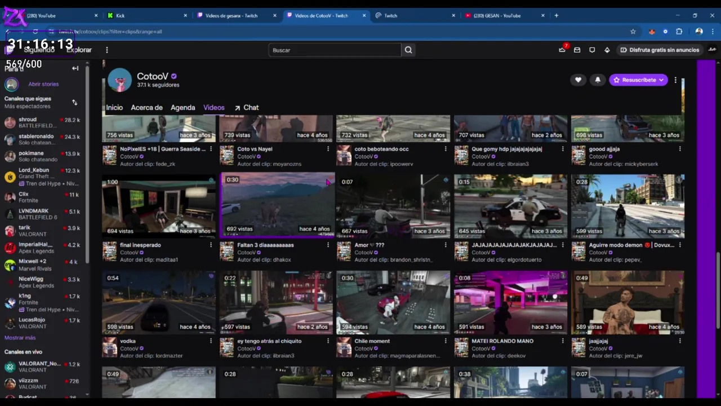Open options for clip 'final inesperado'
The width and height of the screenshot is (721, 406).
pos(211,245)
